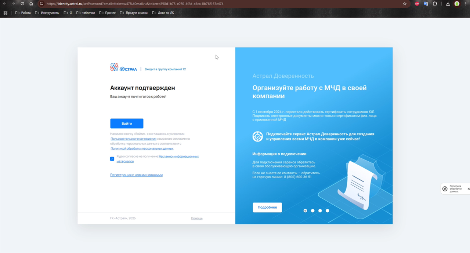
Task: Click the Астрал.Доверенность banner title
Action: tap(283, 76)
